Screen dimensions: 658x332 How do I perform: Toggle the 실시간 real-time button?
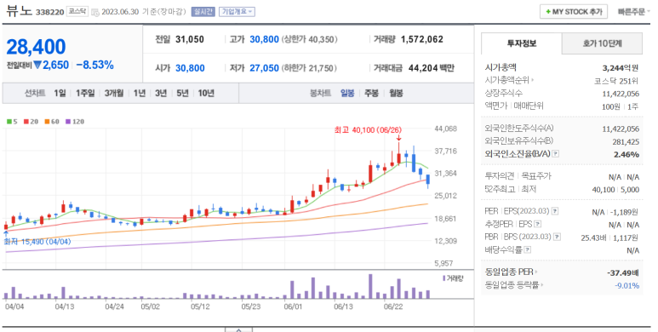click(x=203, y=12)
